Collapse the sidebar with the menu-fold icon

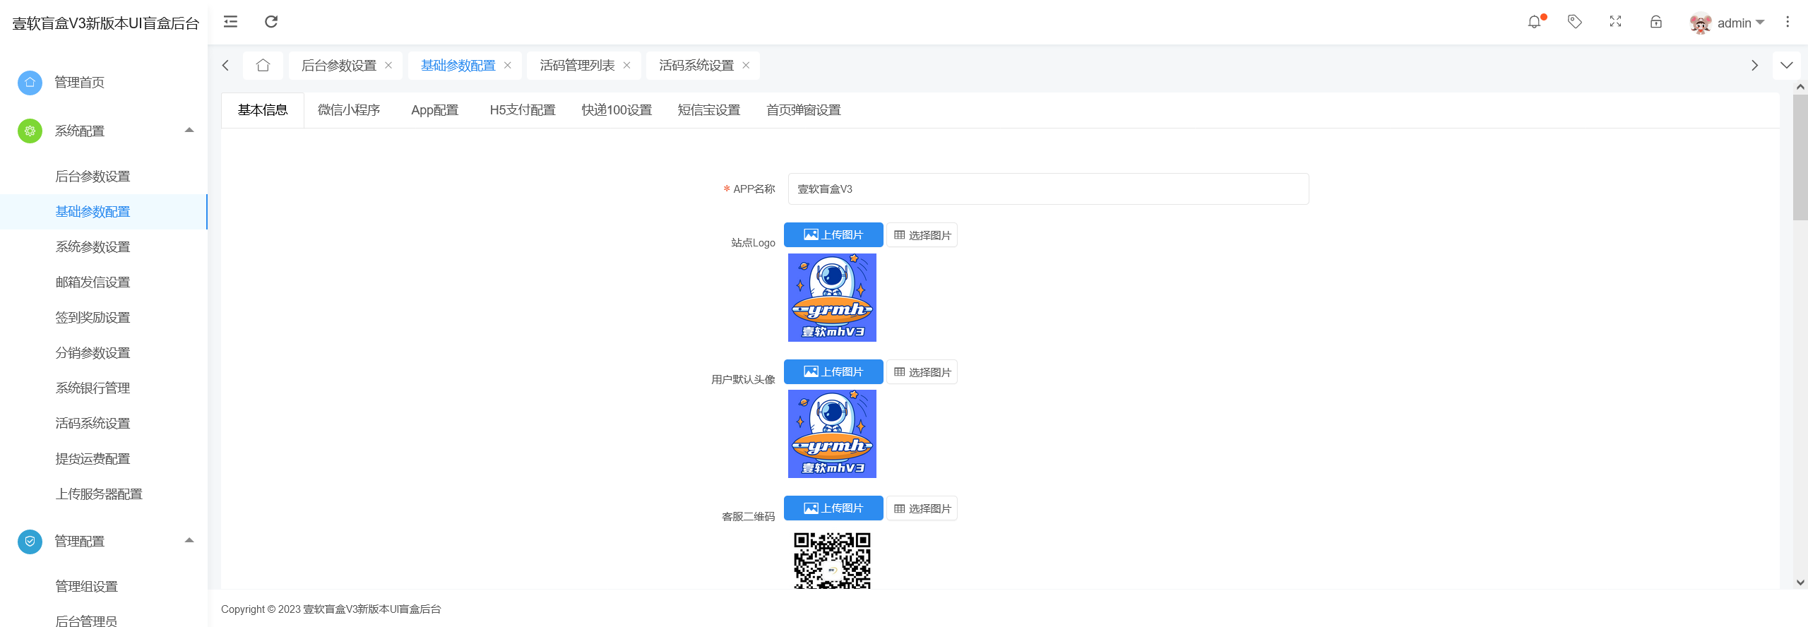pos(230,22)
